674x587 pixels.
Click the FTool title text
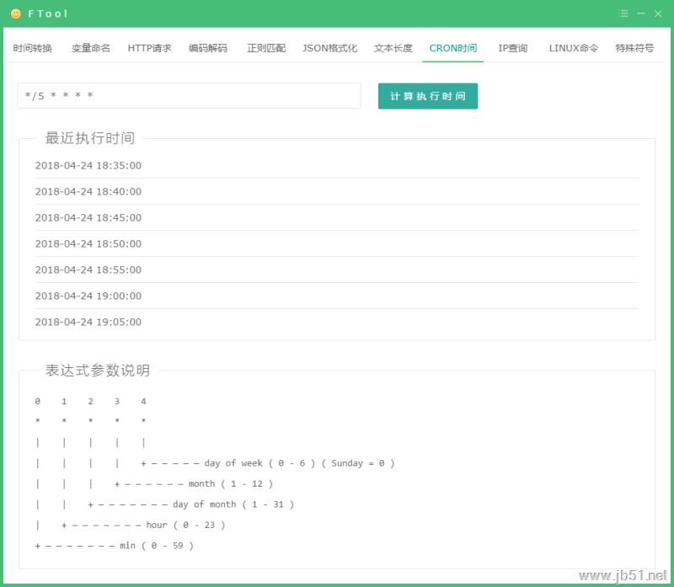pyautogui.click(x=48, y=13)
